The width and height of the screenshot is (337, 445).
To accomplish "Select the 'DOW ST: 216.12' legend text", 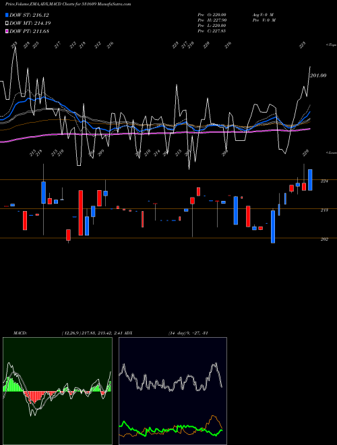I will tap(29, 15).
